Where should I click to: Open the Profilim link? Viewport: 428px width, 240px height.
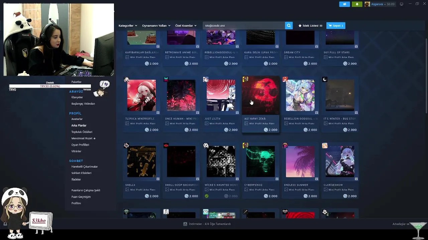[x=76, y=203]
